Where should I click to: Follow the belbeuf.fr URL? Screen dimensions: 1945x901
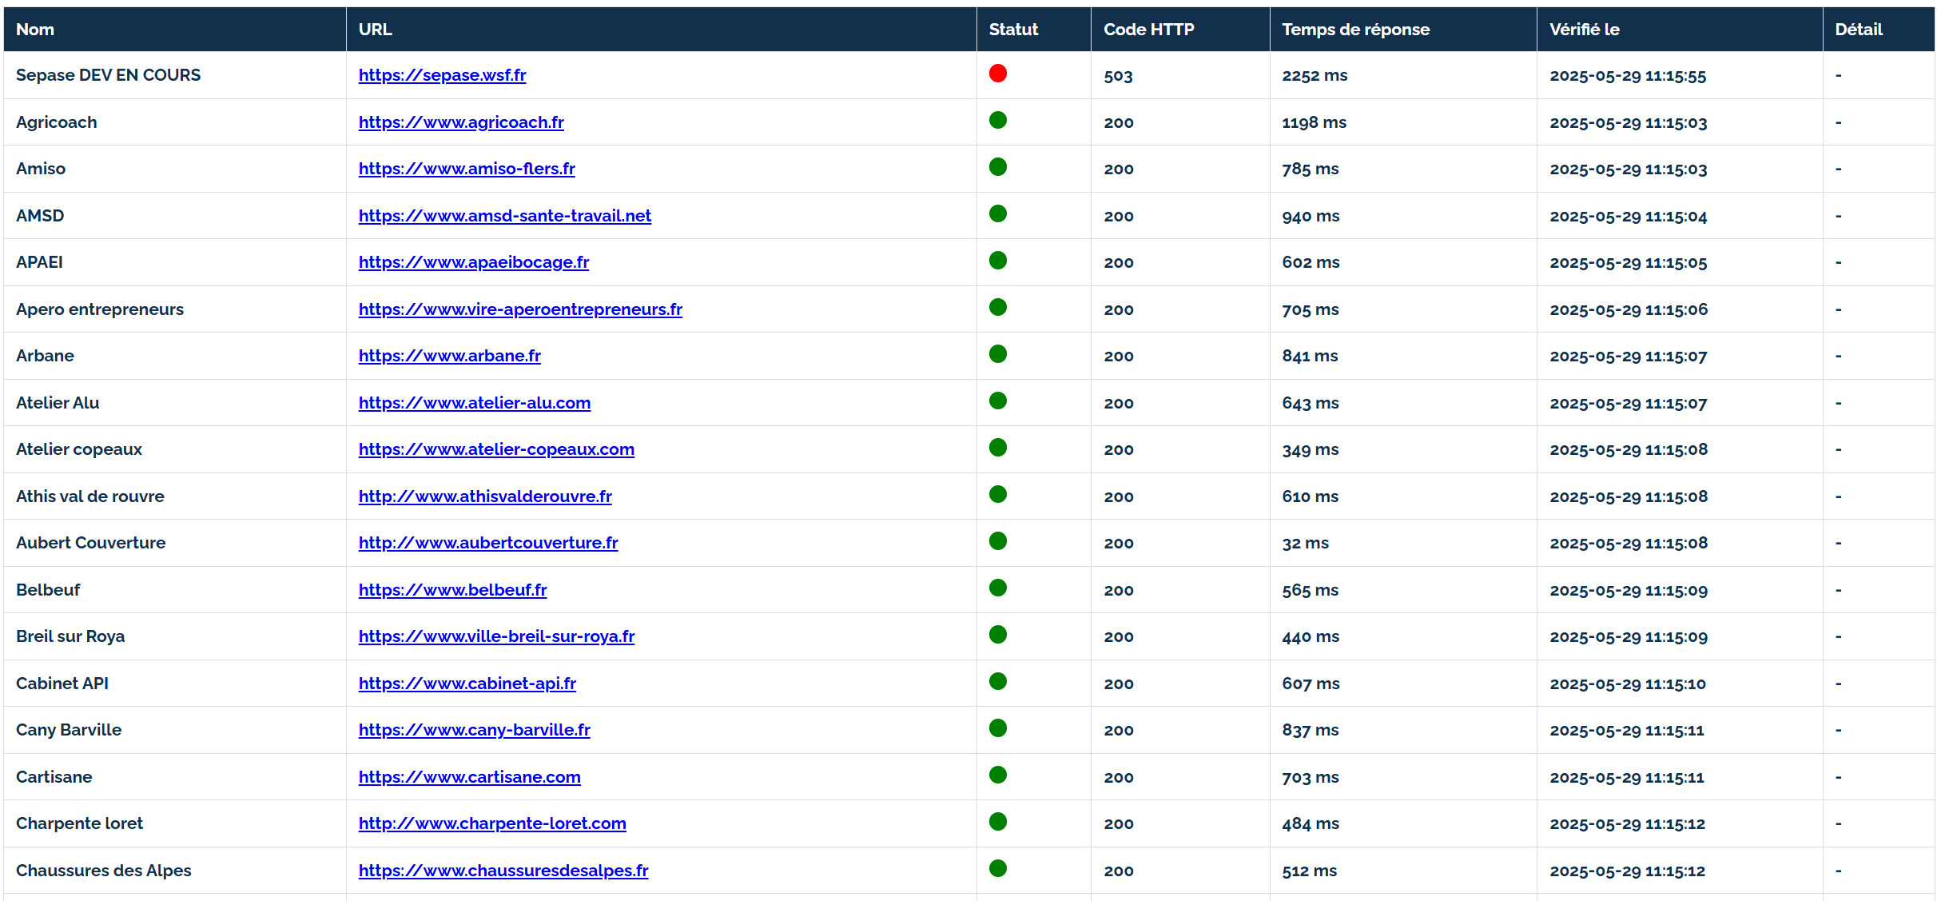(x=452, y=590)
